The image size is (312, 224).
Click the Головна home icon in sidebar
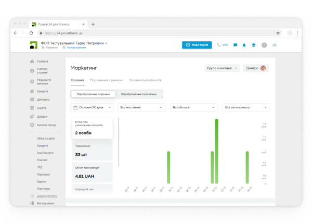point(32,61)
